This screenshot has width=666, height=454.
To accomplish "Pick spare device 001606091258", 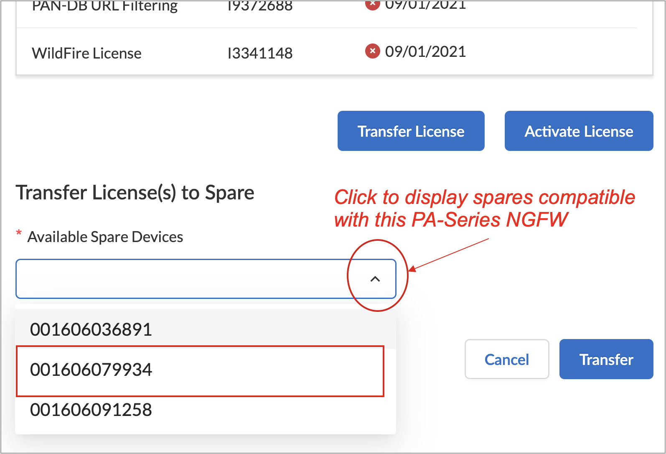I will pyautogui.click(x=91, y=410).
